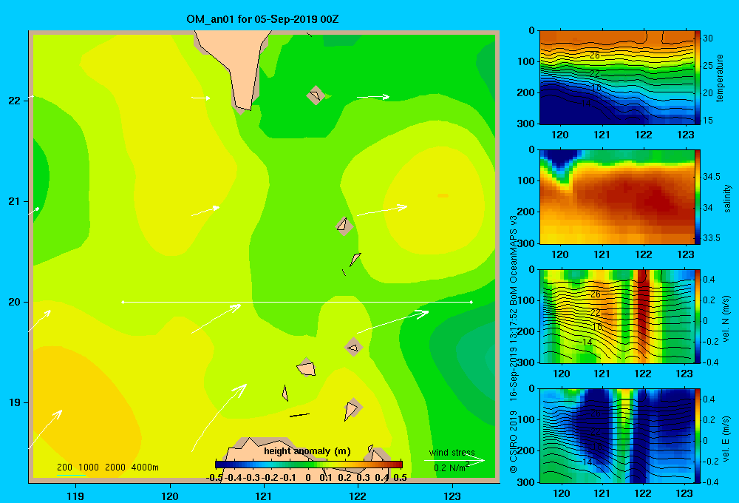Click the vertical 'salinity' axis label
The width and height of the screenshot is (739, 503).
click(726, 198)
